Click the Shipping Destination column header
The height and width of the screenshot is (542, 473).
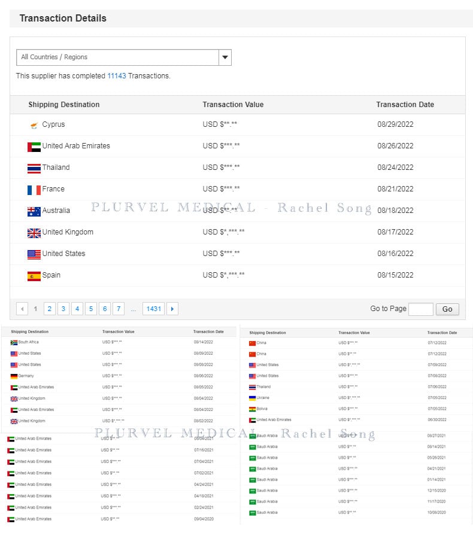click(64, 104)
